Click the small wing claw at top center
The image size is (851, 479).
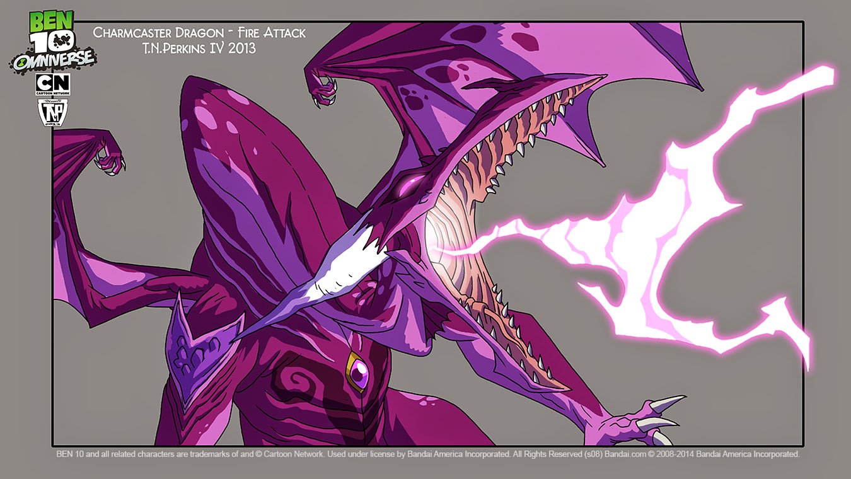click(321, 88)
